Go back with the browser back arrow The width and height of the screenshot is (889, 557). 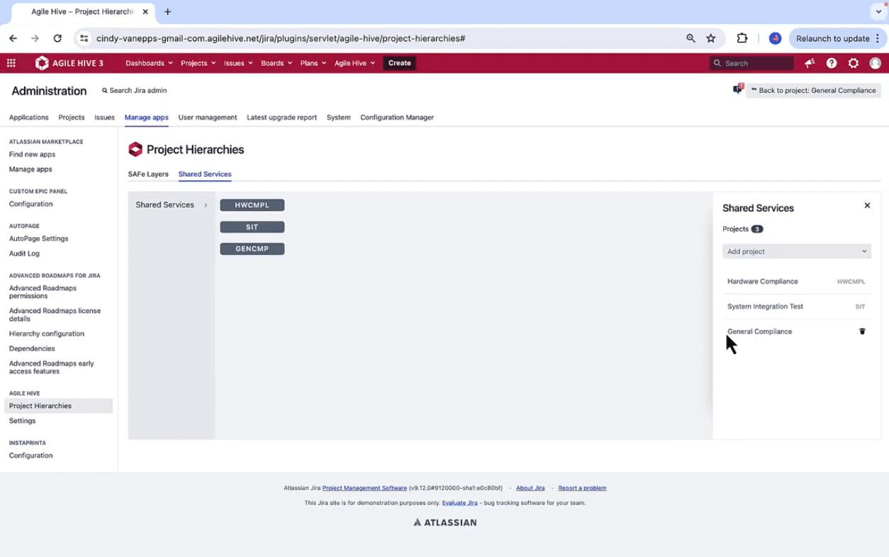tap(13, 38)
